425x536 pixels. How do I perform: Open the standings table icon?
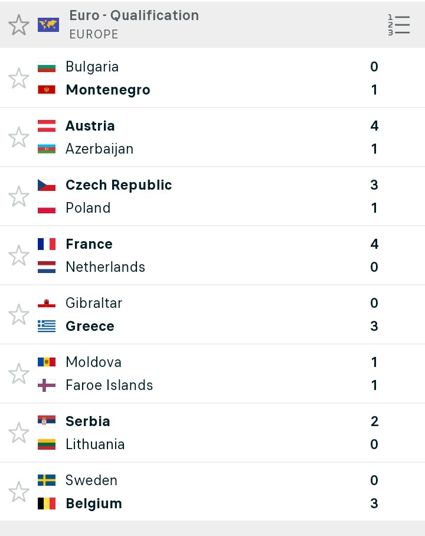(398, 25)
